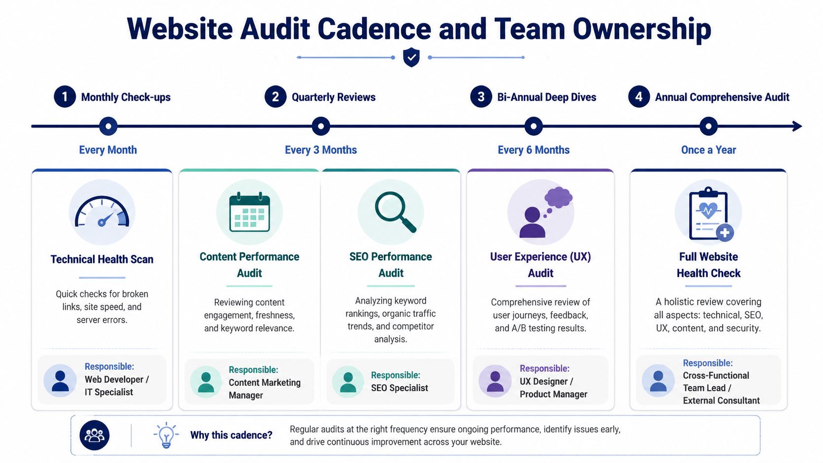
Task: Click the Quarterly Reviews heading
Action: point(334,97)
